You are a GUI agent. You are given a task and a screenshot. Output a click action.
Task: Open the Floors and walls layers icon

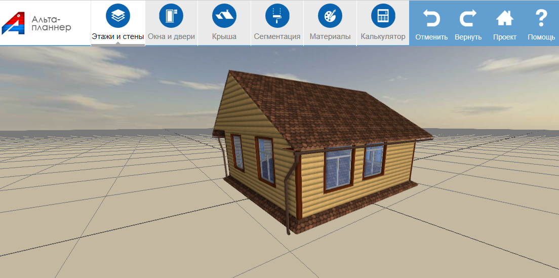[118, 16]
